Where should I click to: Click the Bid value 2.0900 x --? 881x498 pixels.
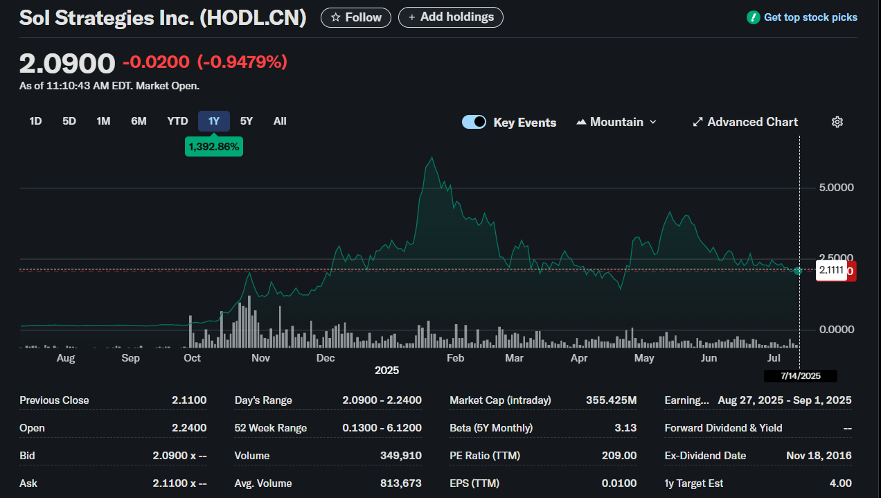[179, 456]
